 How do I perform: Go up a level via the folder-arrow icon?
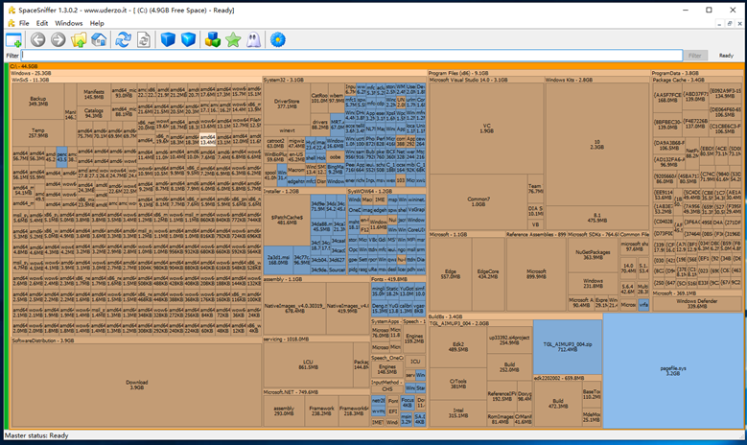tap(79, 39)
